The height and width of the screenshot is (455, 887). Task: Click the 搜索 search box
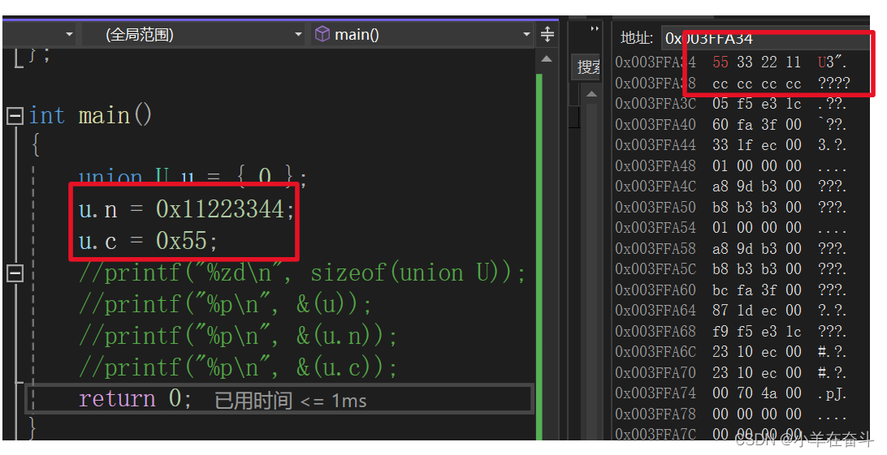tap(586, 67)
